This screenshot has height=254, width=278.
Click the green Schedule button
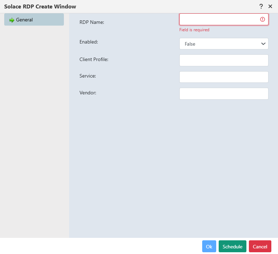click(232, 246)
